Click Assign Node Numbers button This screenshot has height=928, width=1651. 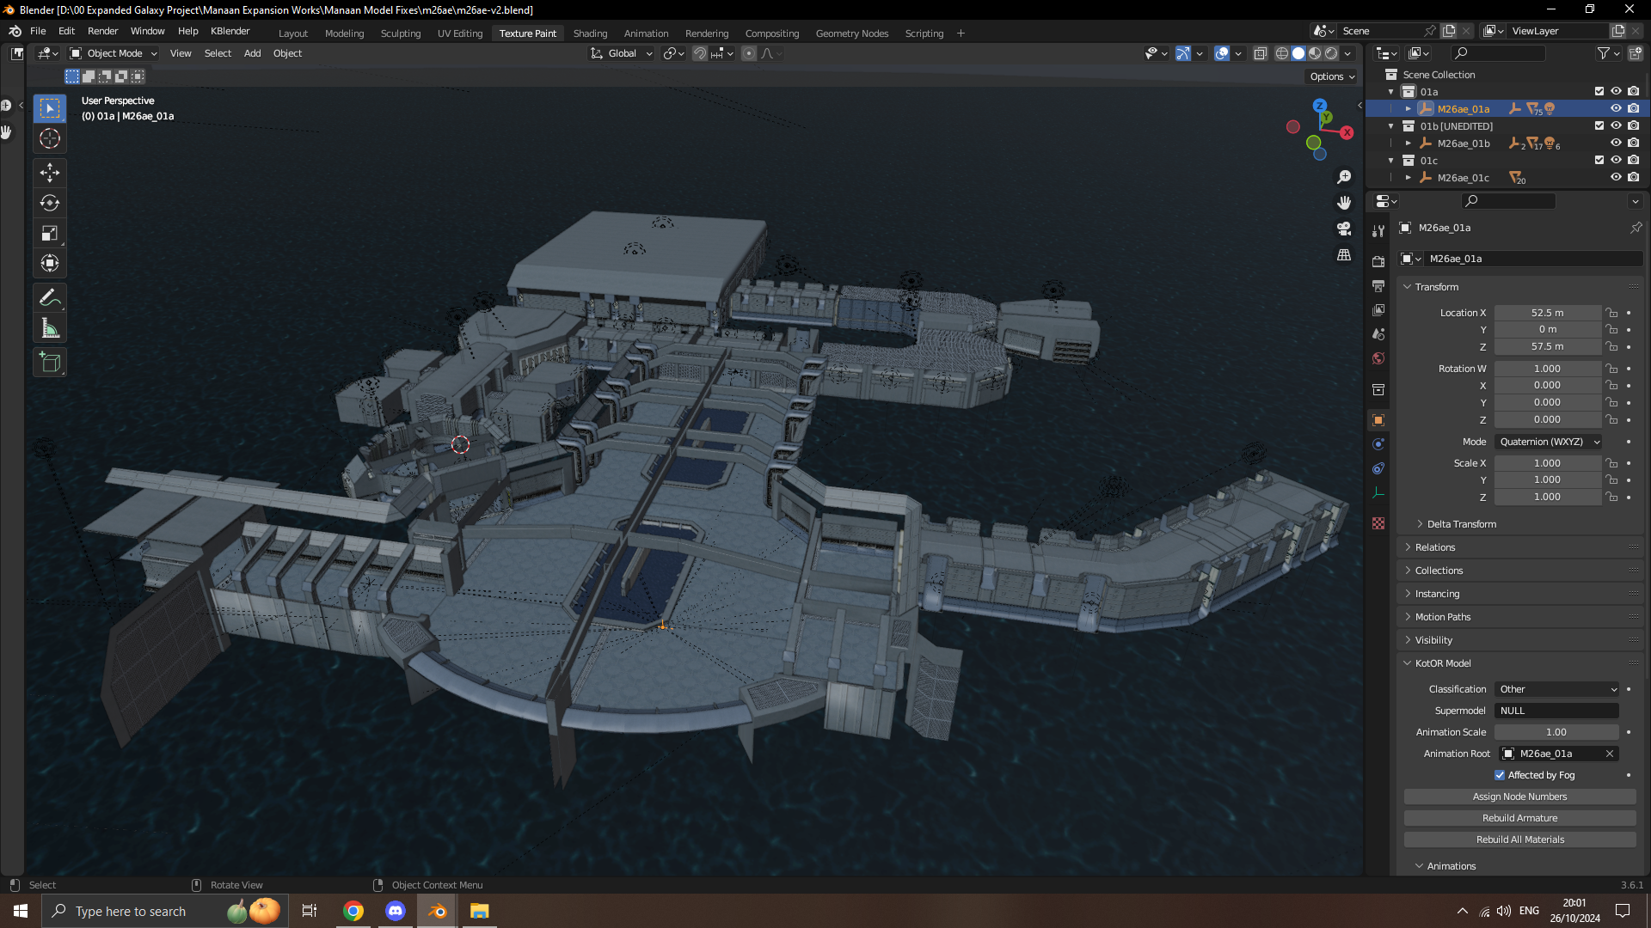pyautogui.click(x=1519, y=797)
